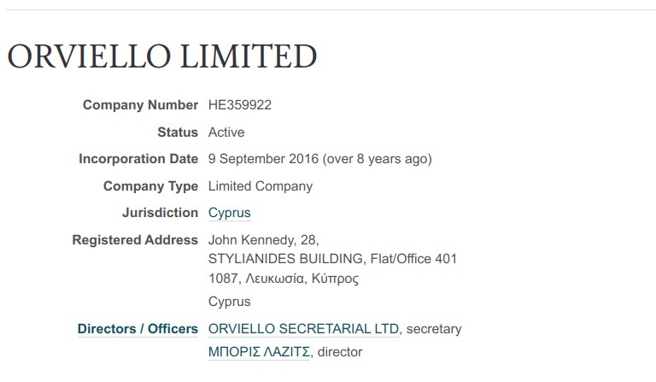
Task: Click the John Kennedy, 28 address line
Action: (x=264, y=240)
